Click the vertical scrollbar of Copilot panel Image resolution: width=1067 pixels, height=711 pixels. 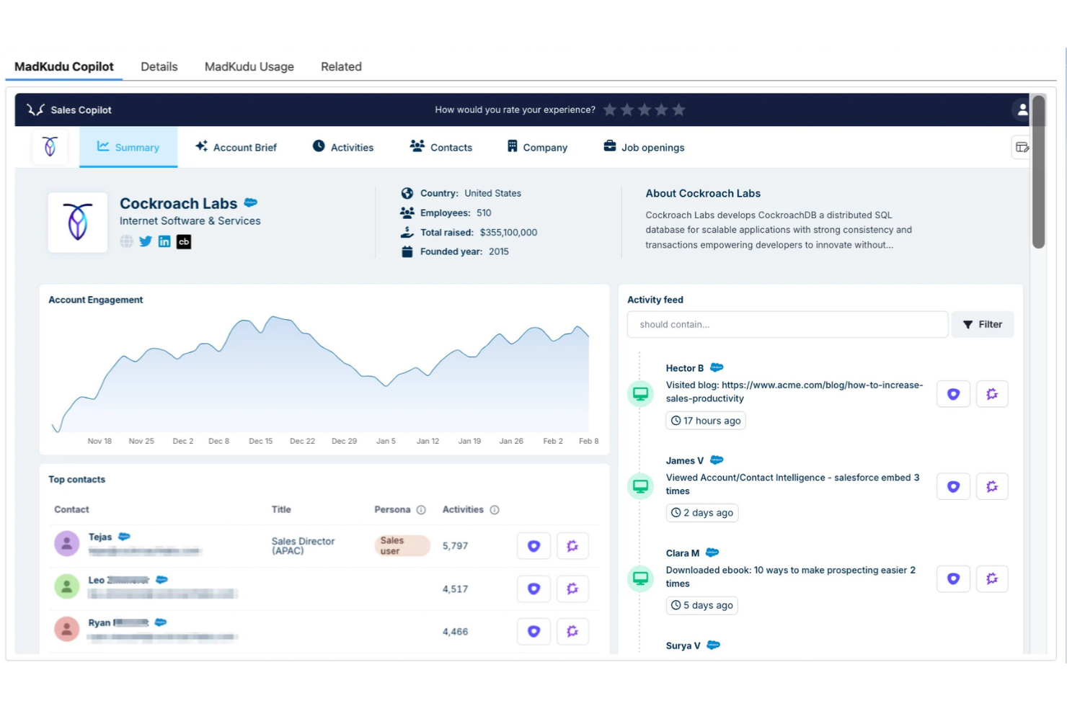pos(1038,171)
